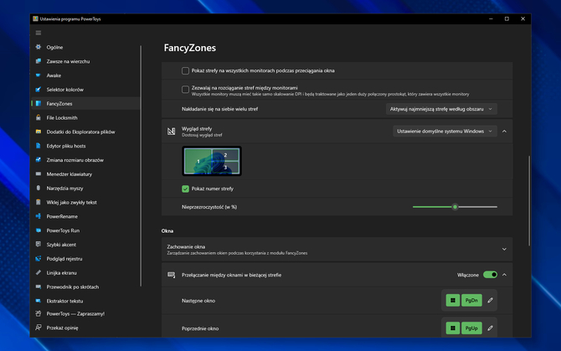Edit the Następne okno shortcut with pencil
This screenshot has width=561, height=351.
tap(490, 301)
